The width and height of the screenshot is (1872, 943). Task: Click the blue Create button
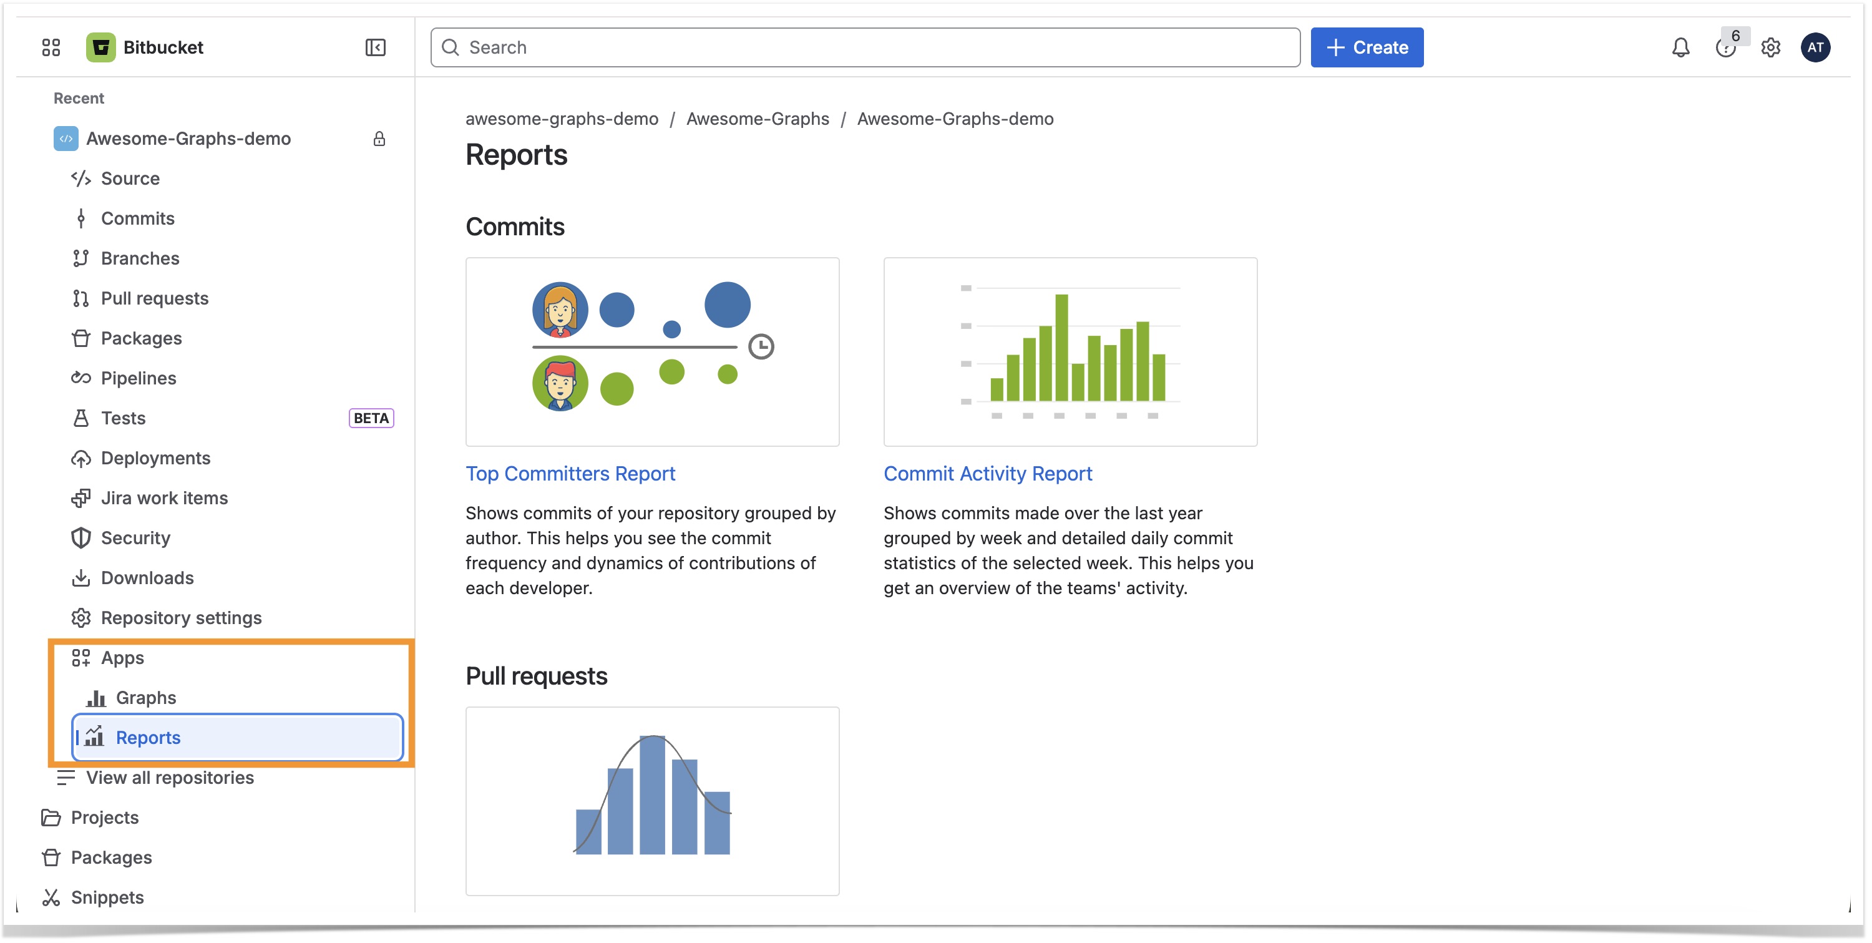(x=1366, y=47)
